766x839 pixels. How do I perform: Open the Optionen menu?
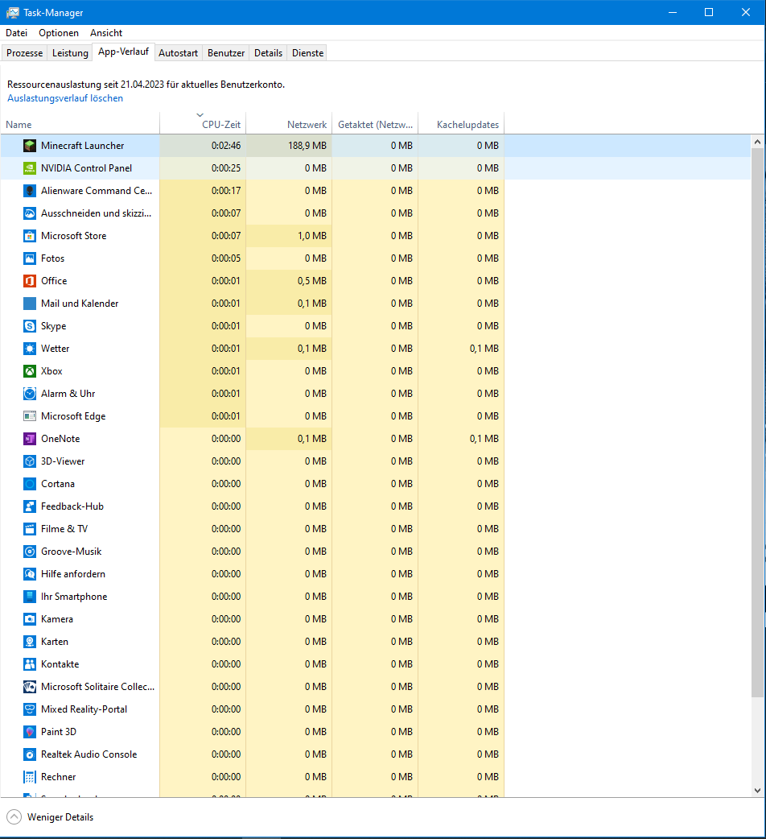tap(59, 33)
